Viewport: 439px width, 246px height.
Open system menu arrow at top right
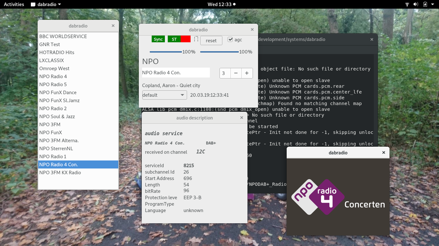[433, 4]
